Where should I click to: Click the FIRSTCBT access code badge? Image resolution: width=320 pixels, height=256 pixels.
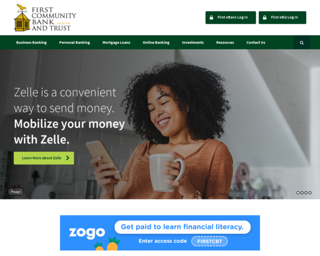210,241
